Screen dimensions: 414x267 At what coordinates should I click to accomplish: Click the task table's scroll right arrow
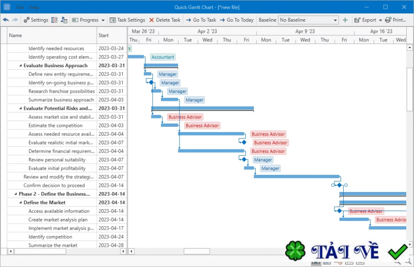123,251
